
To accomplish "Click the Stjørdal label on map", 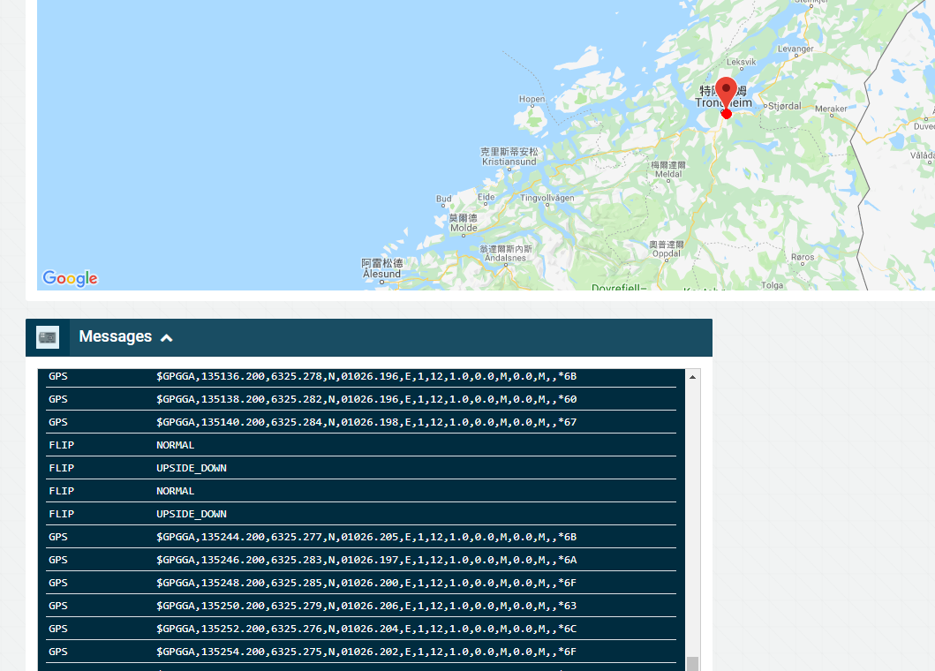I will click(x=784, y=105).
